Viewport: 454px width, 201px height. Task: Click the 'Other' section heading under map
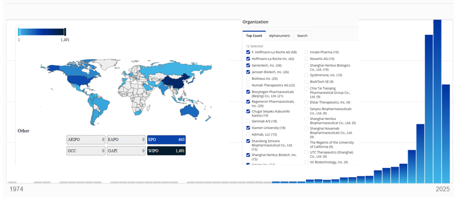[x=24, y=131]
